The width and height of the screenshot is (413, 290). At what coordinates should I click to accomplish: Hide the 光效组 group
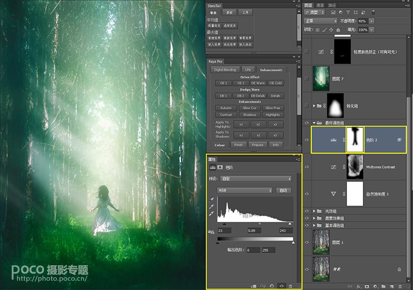[307, 211]
